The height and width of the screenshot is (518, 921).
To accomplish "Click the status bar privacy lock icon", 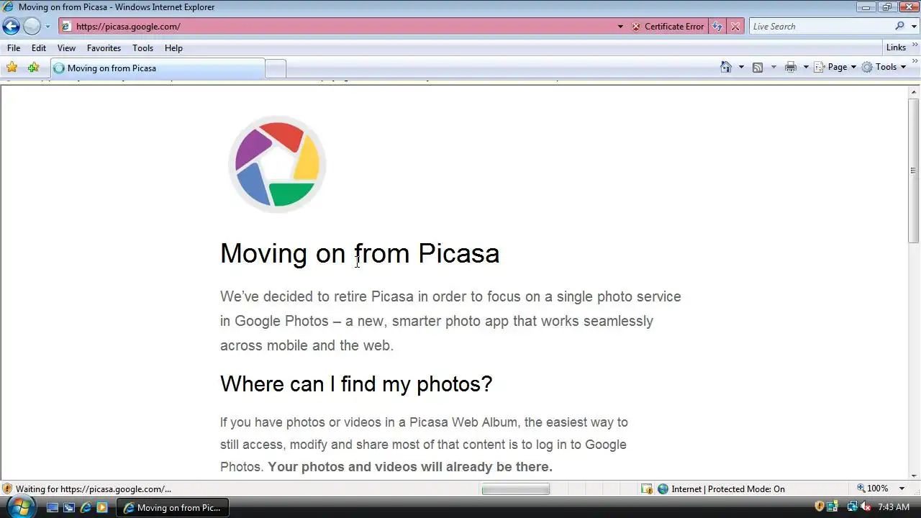I will pos(647,489).
